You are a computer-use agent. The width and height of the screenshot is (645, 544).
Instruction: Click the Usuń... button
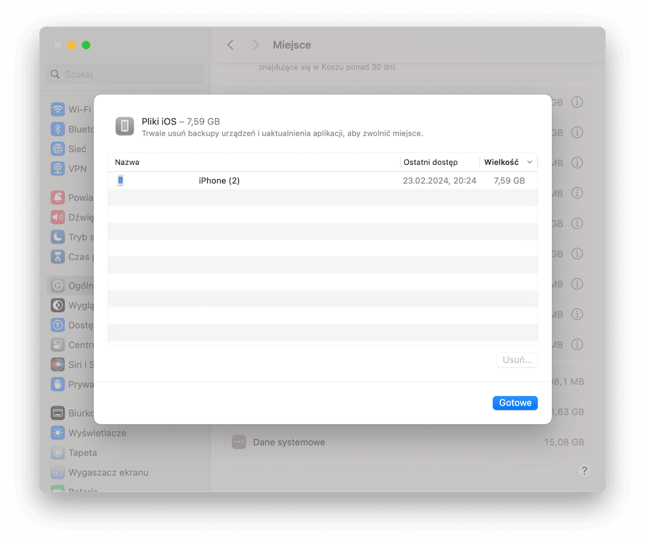(x=517, y=360)
